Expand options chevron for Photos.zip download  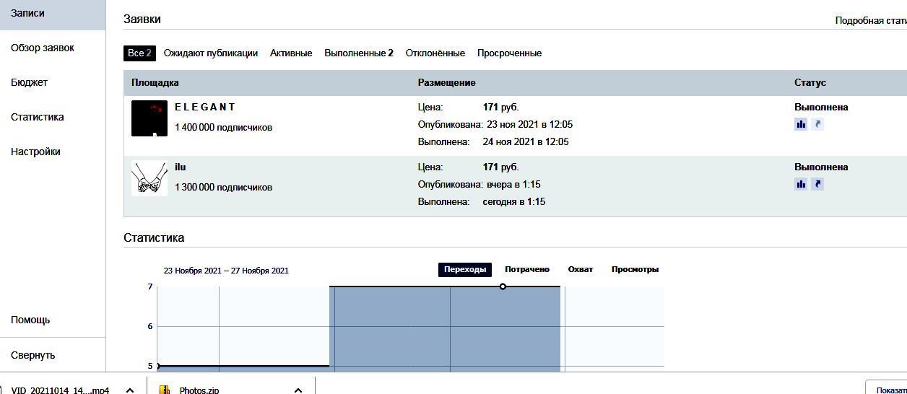point(298,390)
